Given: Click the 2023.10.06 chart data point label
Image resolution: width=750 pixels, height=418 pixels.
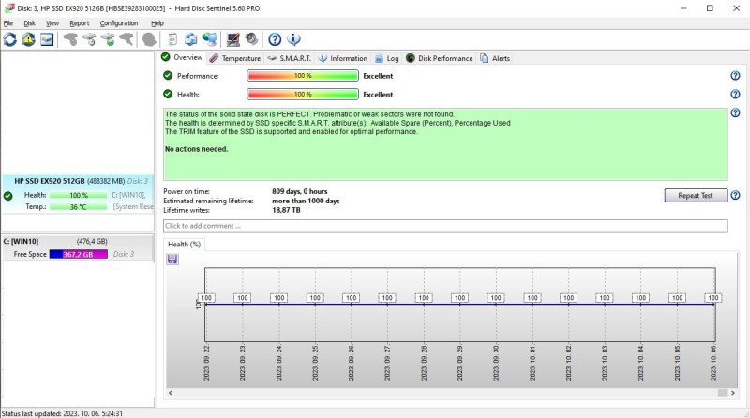Looking at the screenshot, I should pos(713,297).
